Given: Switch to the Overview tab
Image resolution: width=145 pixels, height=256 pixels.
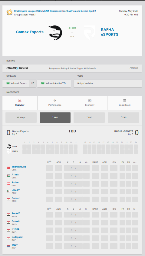Looking at the screenshot, I should pyautogui.click(x=20, y=103).
